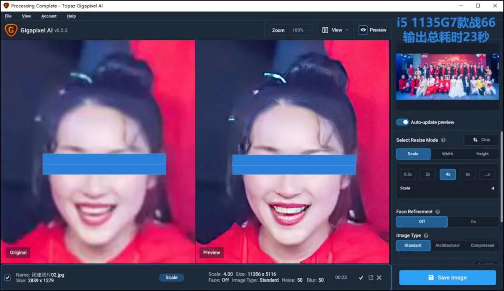Open the custom scale ... option
This screenshot has height=291, width=504.
487,174
